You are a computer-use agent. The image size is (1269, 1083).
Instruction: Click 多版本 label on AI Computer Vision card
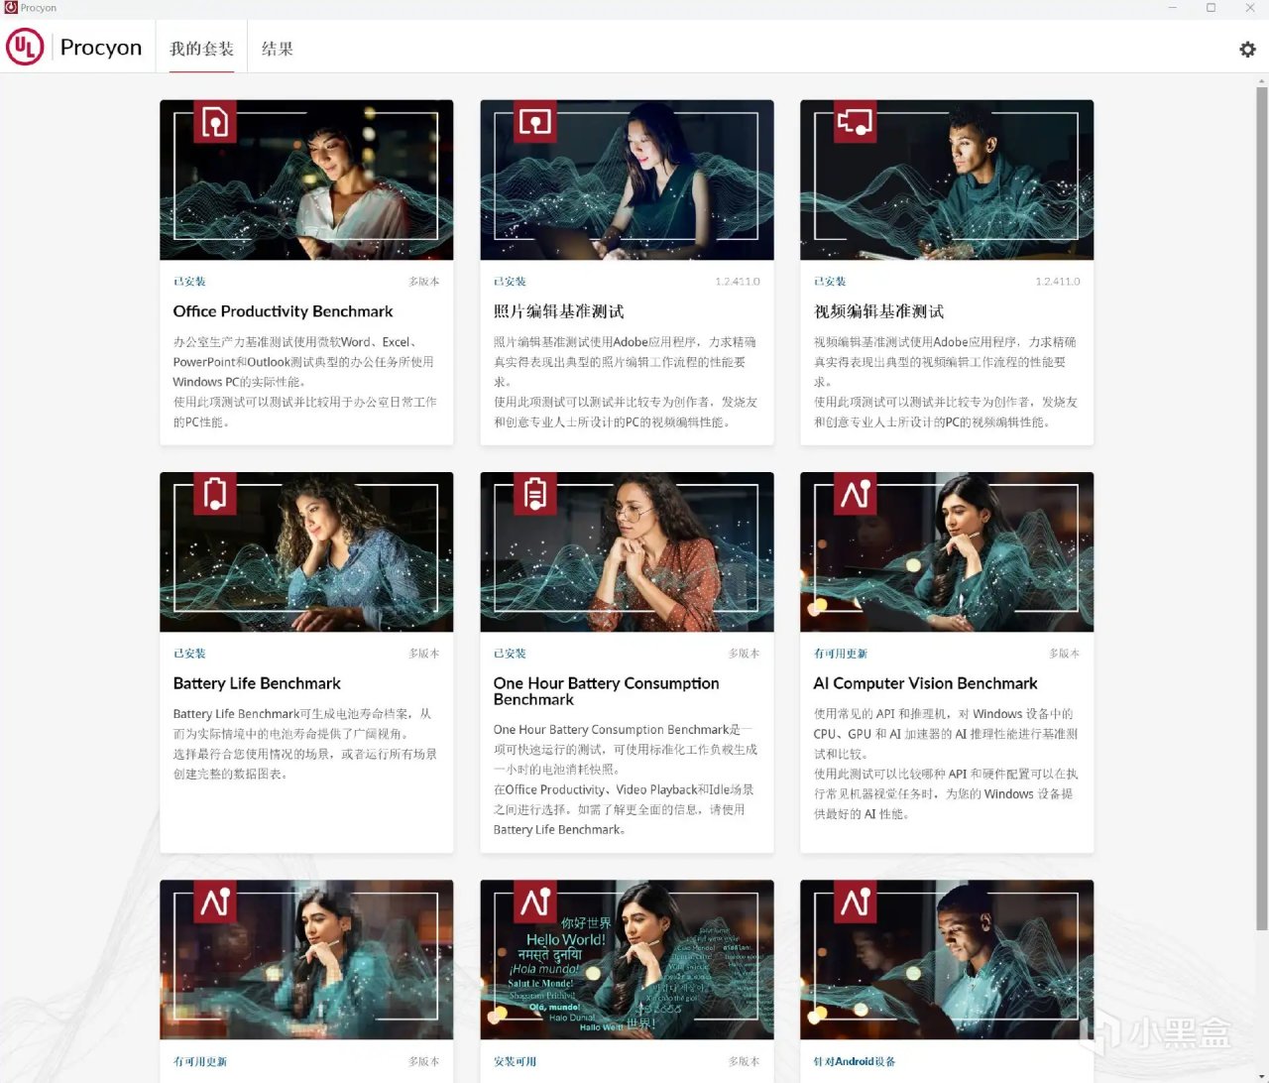[1065, 654]
